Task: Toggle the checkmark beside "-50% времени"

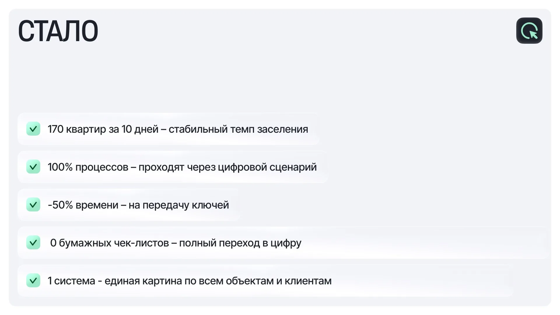Action: click(33, 205)
